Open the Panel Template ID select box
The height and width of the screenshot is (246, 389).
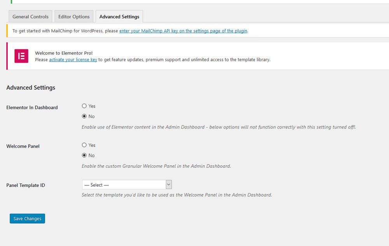point(124,185)
